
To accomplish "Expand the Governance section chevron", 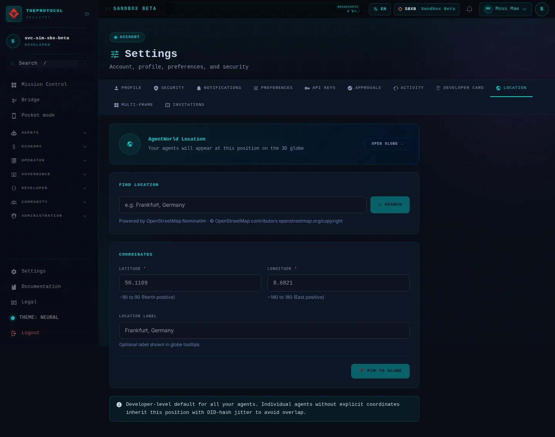I will (85, 174).
